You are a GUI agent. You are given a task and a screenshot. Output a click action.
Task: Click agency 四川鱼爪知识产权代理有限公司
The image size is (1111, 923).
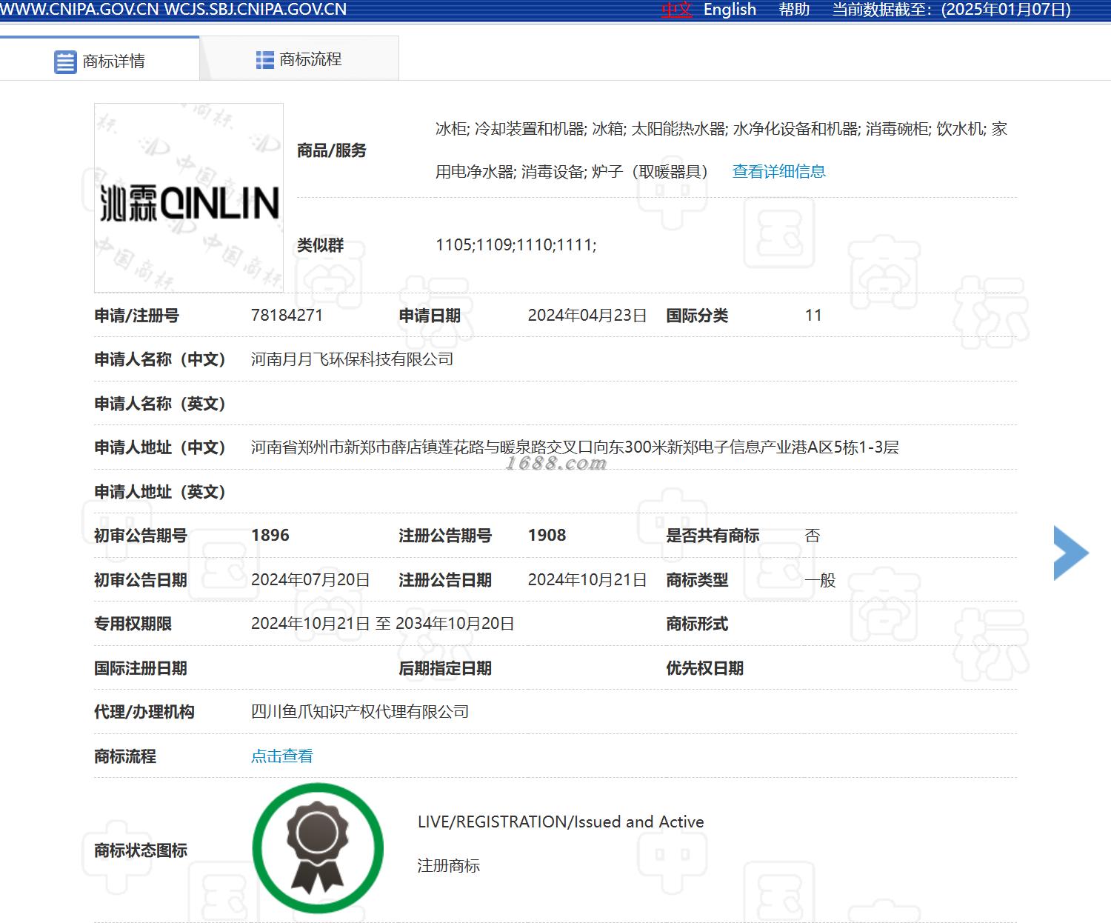pyautogui.click(x=359, y=712)
